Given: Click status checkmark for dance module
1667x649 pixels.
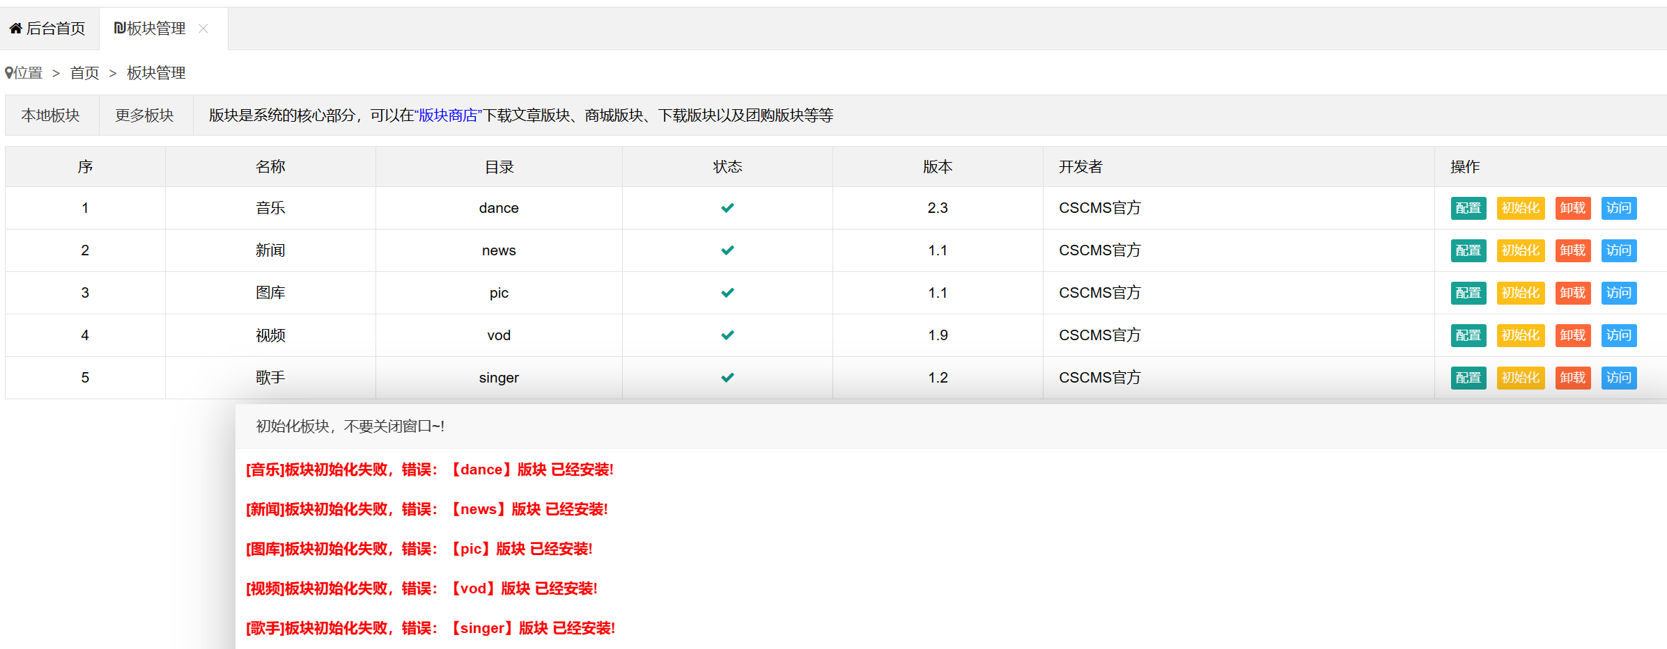Looking at the screenshot, I should click(x=727, y=208).
